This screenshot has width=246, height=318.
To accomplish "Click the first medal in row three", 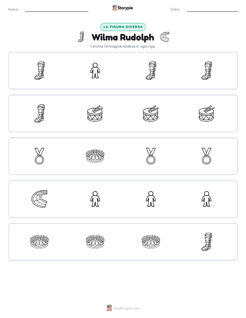I will click(39, 156).
